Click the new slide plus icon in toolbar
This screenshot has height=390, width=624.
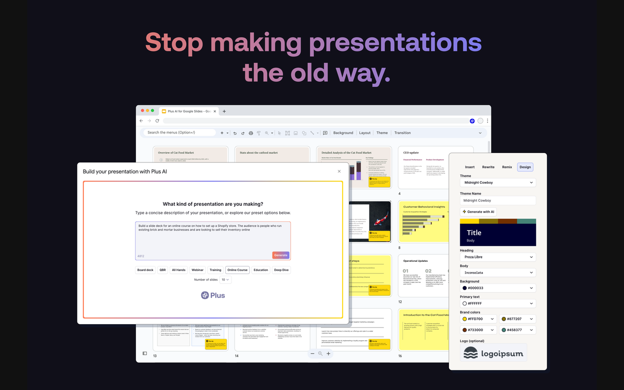click(x=222, y=133)
